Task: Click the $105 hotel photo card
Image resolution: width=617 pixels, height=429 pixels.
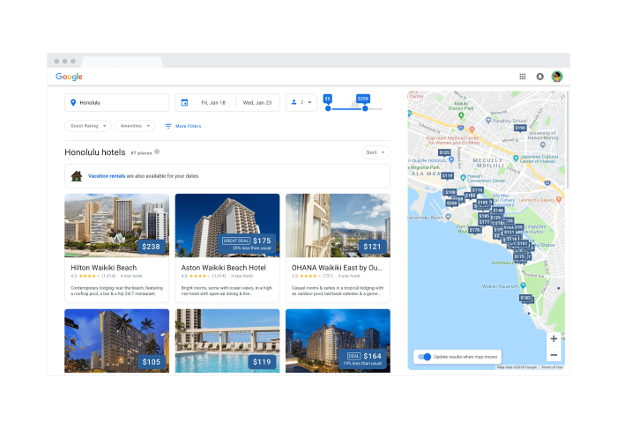Action: tap(117, 341)
